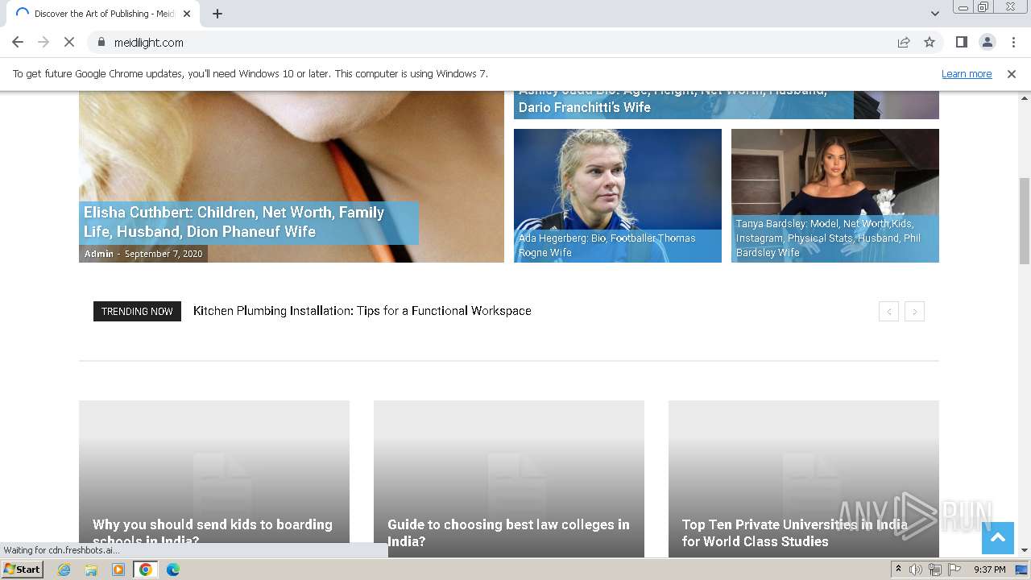1031x580 pixels.
Task: Click the taskbar clock 9:37 PM
Action: pos(990,570)
